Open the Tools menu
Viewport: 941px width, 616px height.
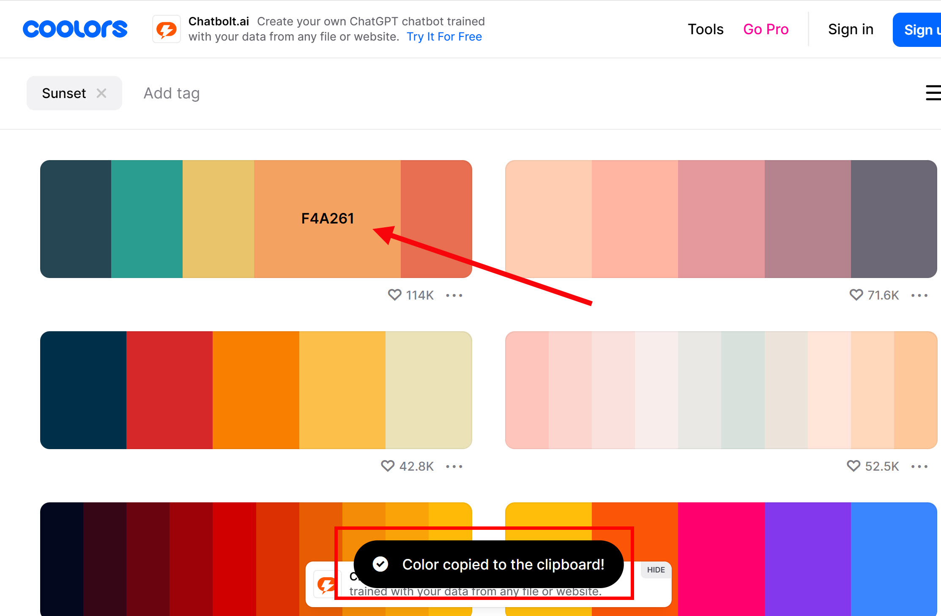tap(706, 29)
